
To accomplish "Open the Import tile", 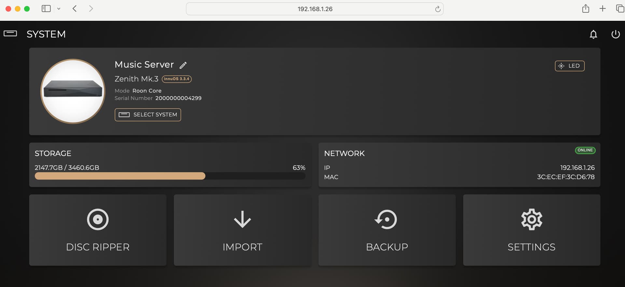I will point(242,230).
